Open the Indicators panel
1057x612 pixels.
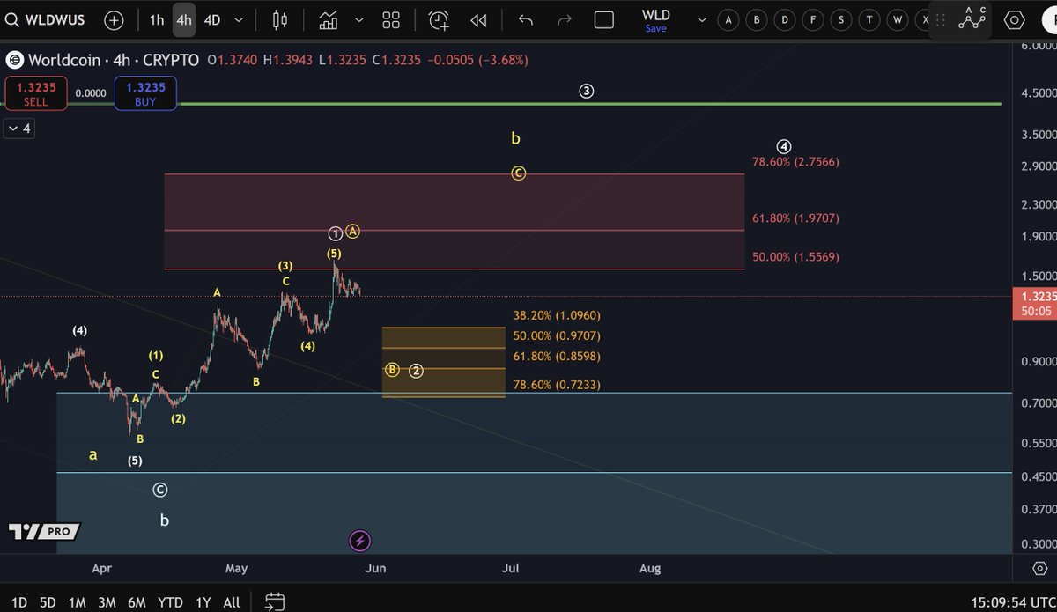pyautogui.click(x=329, y=19)
